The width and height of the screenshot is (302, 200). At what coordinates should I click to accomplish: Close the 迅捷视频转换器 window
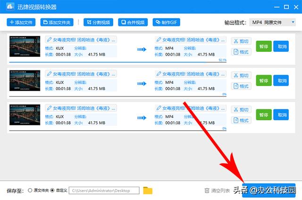(296, 7)
